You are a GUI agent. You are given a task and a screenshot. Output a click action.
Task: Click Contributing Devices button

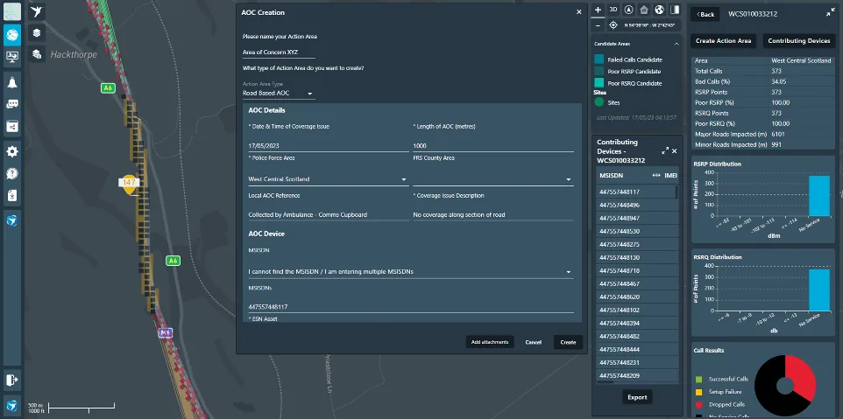click(799, 41)
